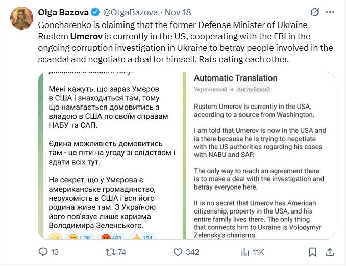Click the smiley reaction showing 1.3K
Screen dimensions: 346x266
(80, 236)
